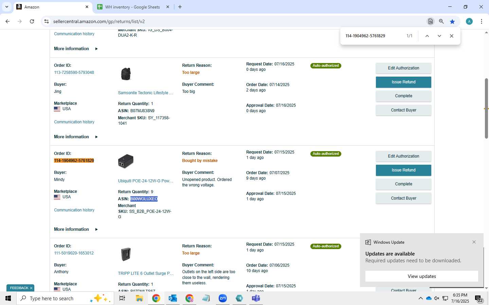
Task: Go to next find result
Action: coord(439,36)
